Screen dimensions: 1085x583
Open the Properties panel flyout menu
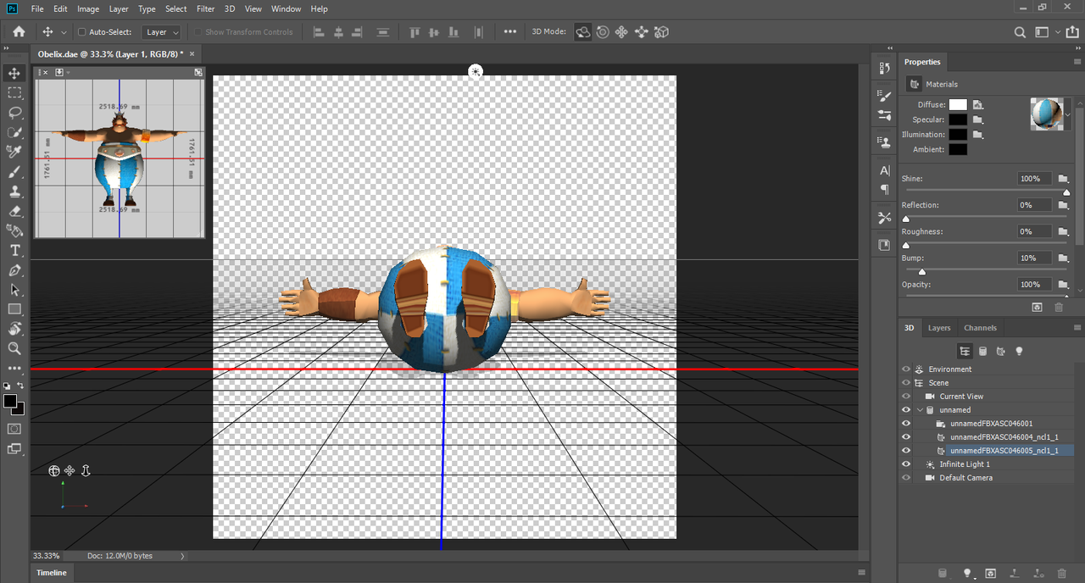(1077, 62)
